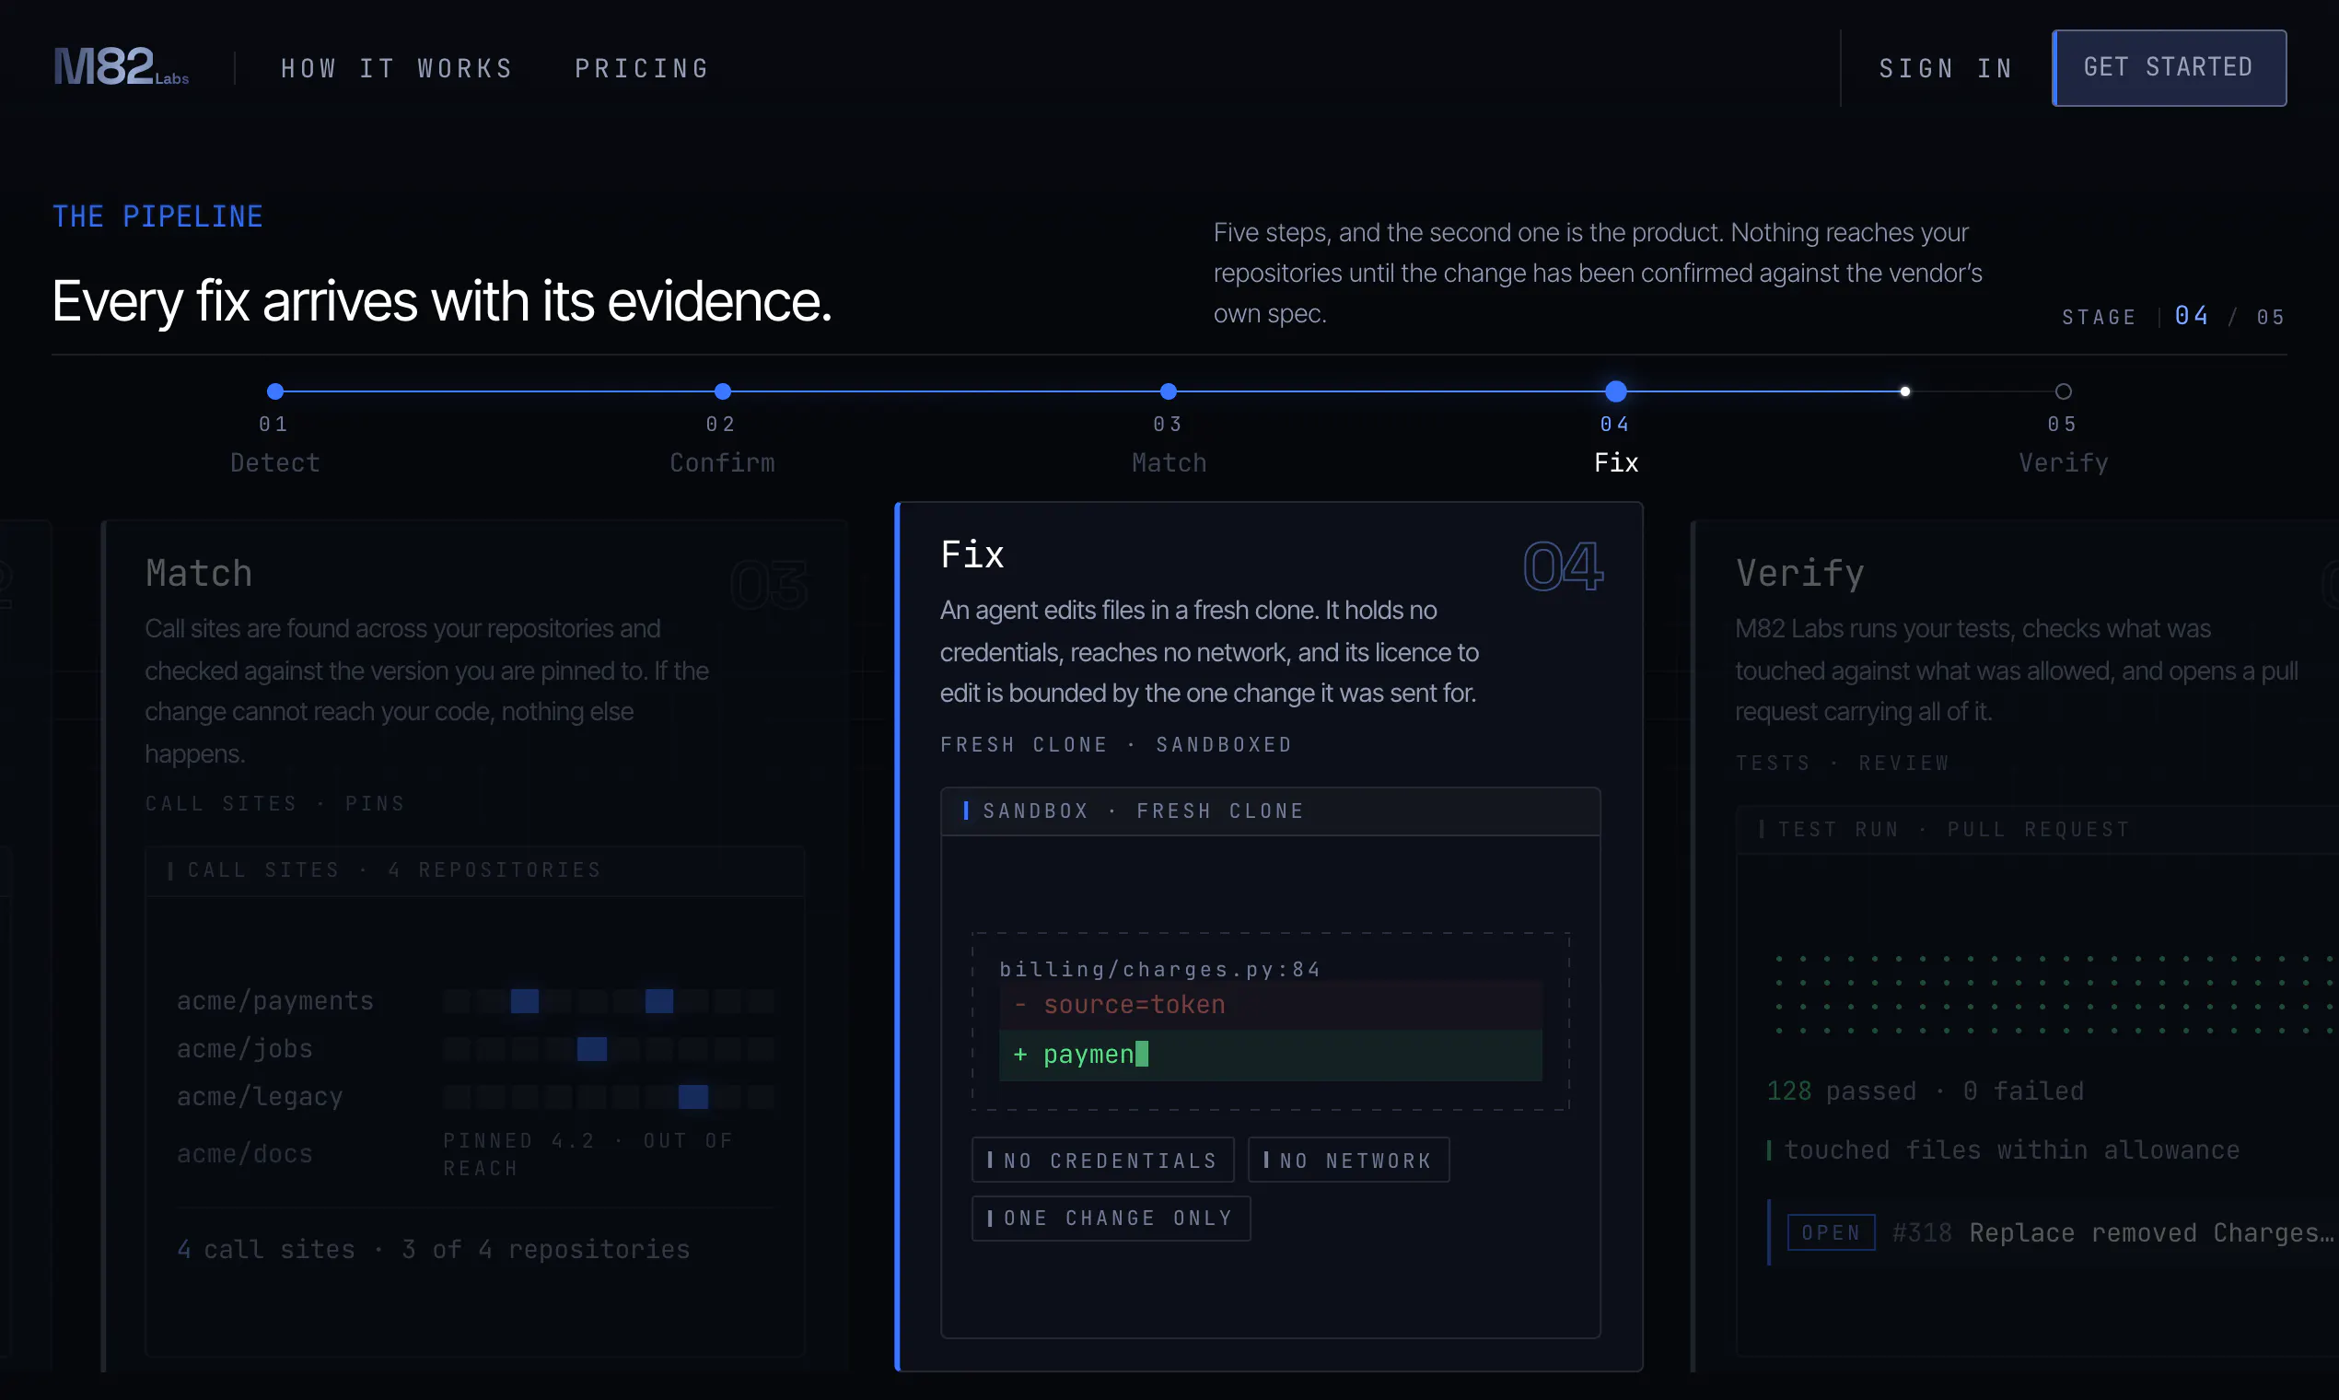The height and width of the screenshot is (1400, 2339).
Task: Open the How It Works page
Action: pos(397,69)
